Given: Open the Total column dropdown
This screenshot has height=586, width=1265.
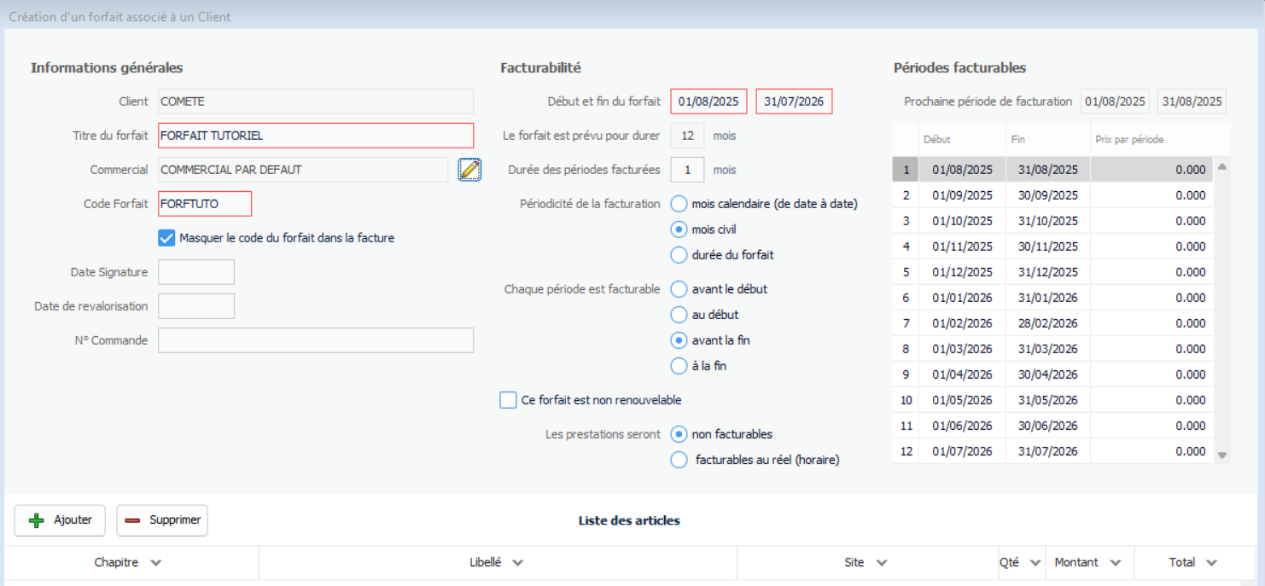Looking at the screenshot, I should (x=1211, y=563).
